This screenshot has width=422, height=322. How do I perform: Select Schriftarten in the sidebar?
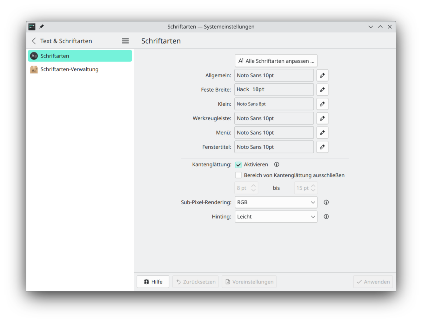(x=80, y=56)
